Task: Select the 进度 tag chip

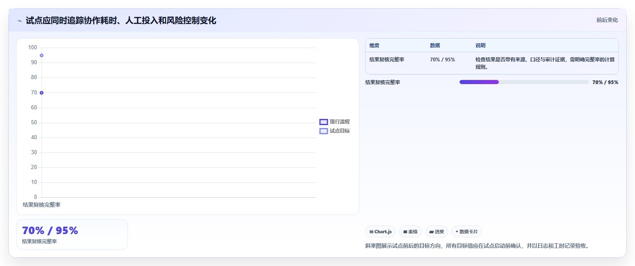Action: tap(437, 232)
